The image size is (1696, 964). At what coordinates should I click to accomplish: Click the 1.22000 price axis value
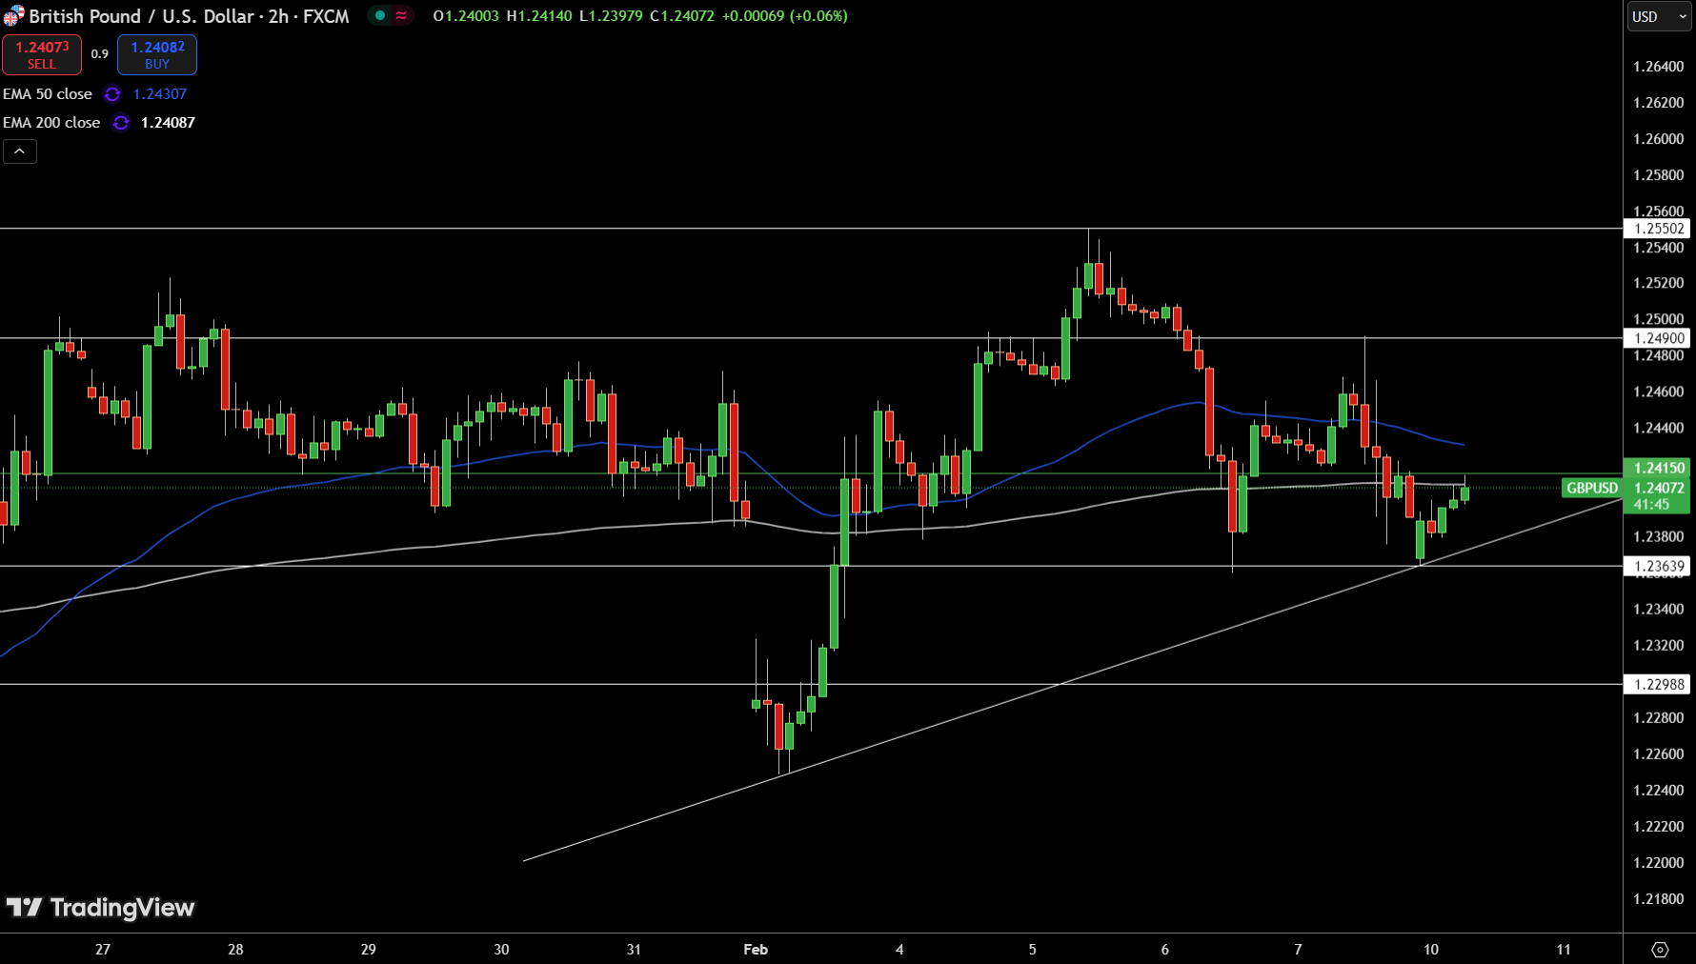tap(1658, 863)
